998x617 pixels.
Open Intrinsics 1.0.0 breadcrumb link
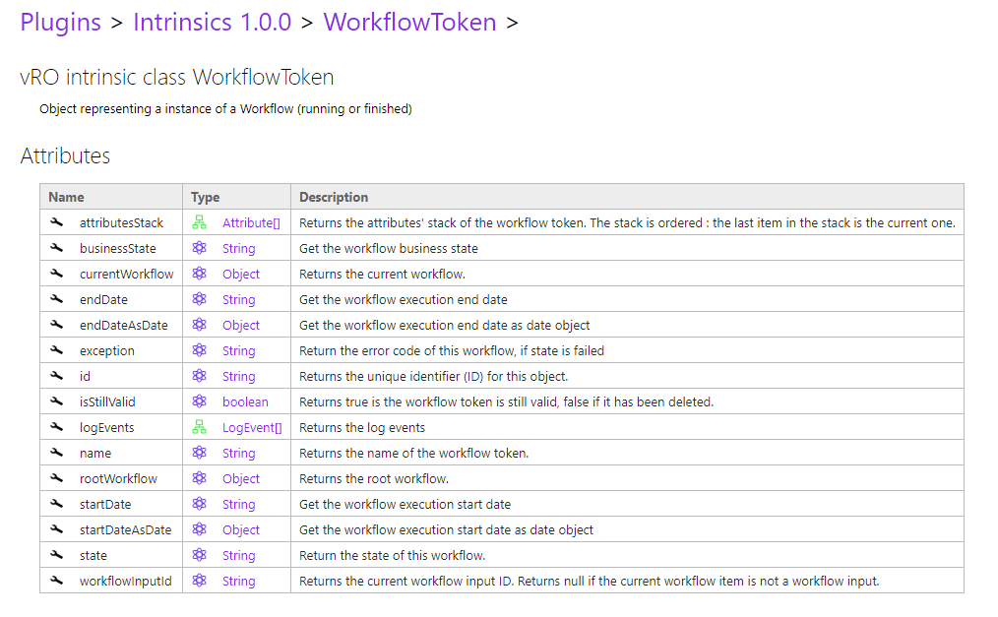pyautogui.click(x=212, y=23)
